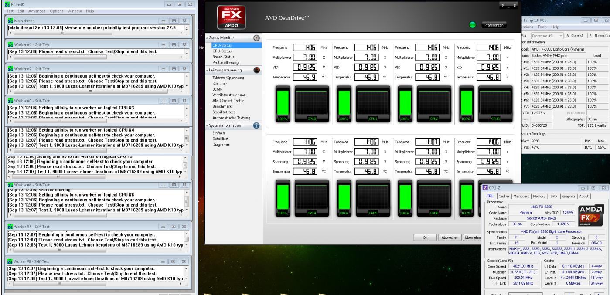This screenshot has height=295, width=610.
Task: Click the CPU0 100% usage bar
Action: (x=283, y=103)
